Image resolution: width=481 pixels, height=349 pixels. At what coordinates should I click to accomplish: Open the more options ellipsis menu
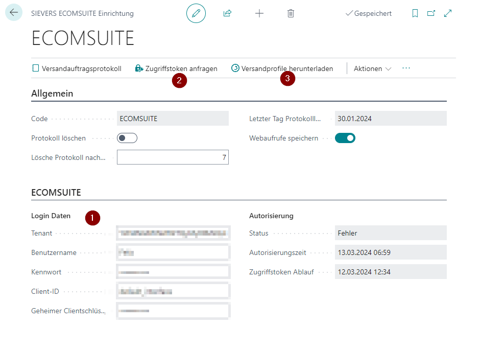[x=406, y=68]
